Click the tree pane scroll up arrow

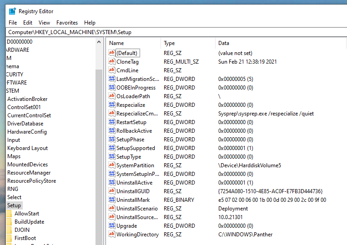pyautogui.click(x=99, y=42)
